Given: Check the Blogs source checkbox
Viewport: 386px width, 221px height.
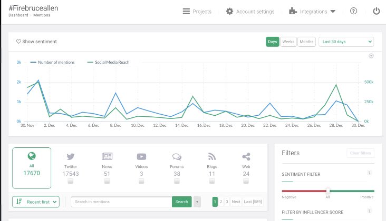Looking at the screenshot, I should point(211,181).
